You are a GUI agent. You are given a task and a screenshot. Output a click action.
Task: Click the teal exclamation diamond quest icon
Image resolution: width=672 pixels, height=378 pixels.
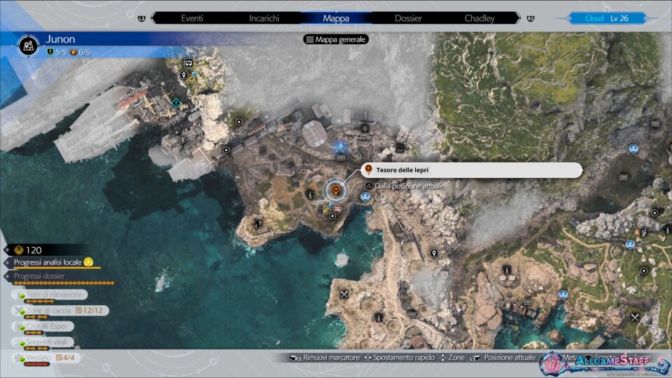pos(176,103)
